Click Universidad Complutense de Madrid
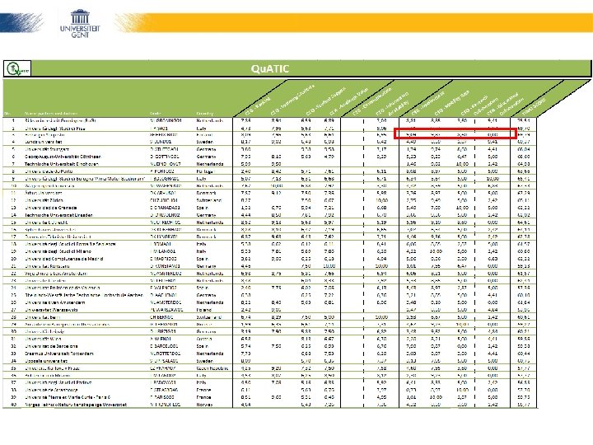The width and height of the screenshot is (593, 445). (64, 259)
